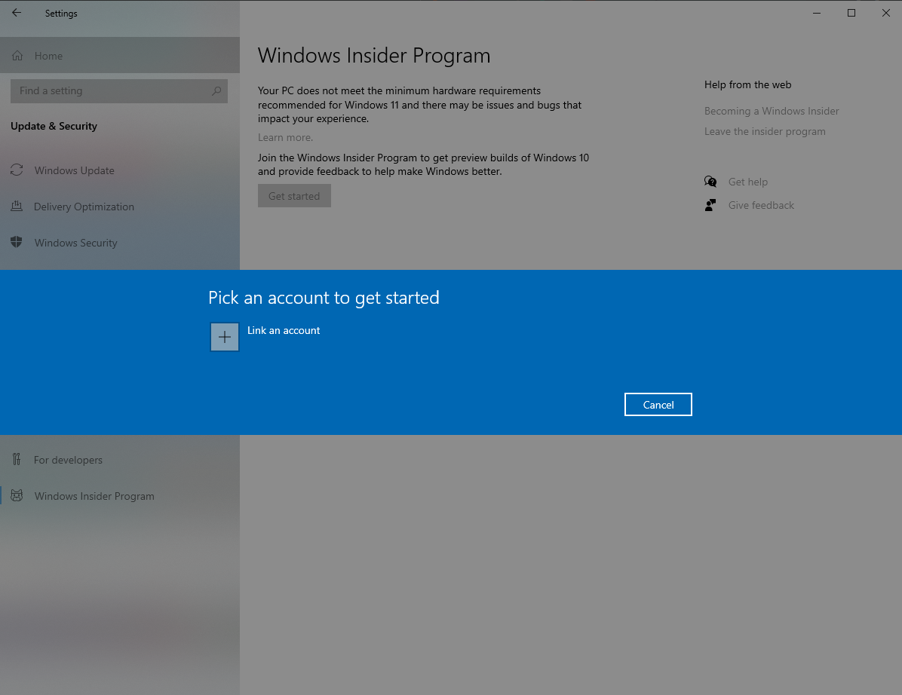
Task: Click the Link an account label
Action: click(284, 331)
